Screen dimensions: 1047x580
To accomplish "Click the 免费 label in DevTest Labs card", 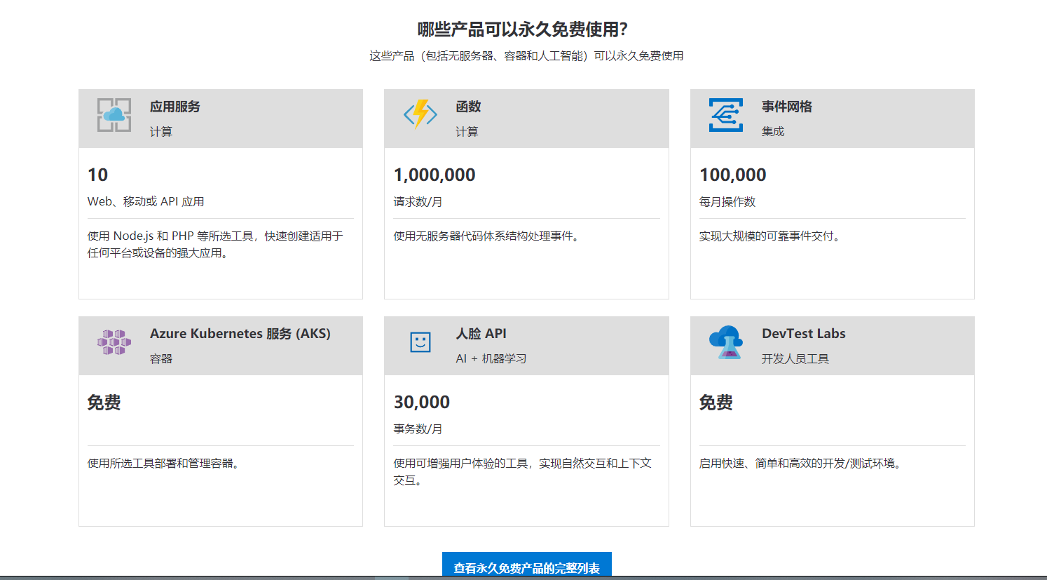I will click(x=716, y=402).
